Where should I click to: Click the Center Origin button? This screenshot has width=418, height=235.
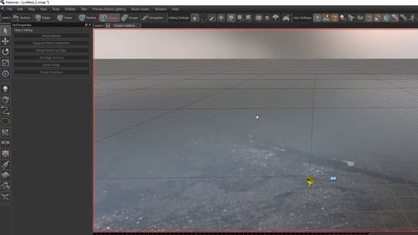pos(51,65)
